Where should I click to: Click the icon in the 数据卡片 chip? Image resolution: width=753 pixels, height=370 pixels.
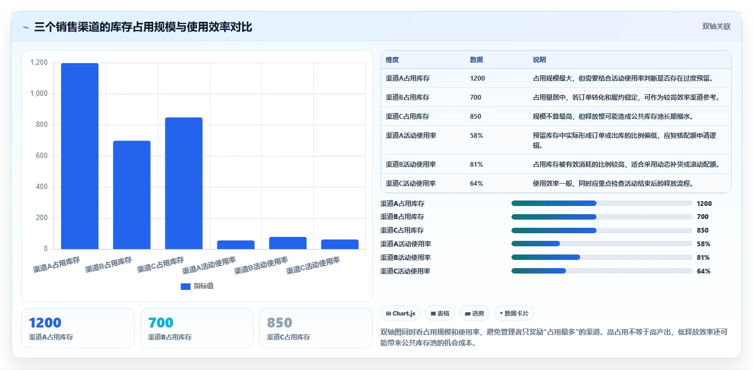pos(501,313)
